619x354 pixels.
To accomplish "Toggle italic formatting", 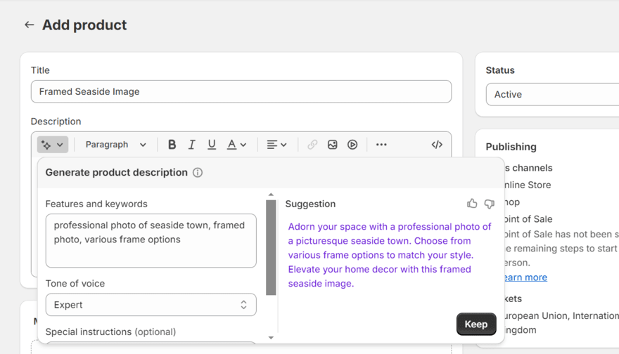I will 191,145.
